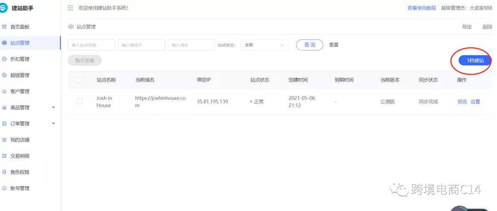
Task: Click the 我的店铺 shop icon
Action: [x=4, y=140]
